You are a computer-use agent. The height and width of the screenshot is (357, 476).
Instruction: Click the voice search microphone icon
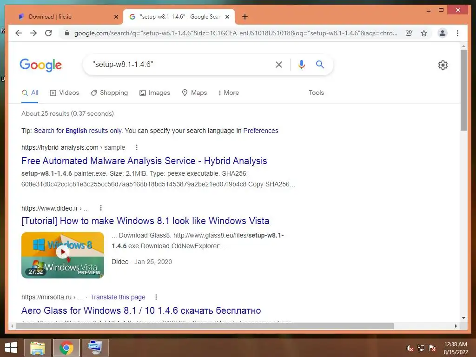click(x=301, y=64)
